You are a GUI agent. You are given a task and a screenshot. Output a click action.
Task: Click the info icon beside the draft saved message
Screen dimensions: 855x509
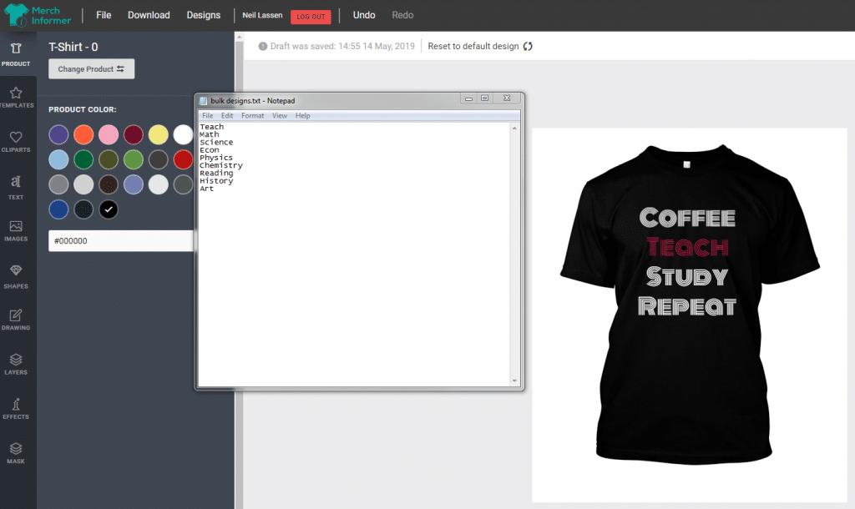[x=263, y=47]
